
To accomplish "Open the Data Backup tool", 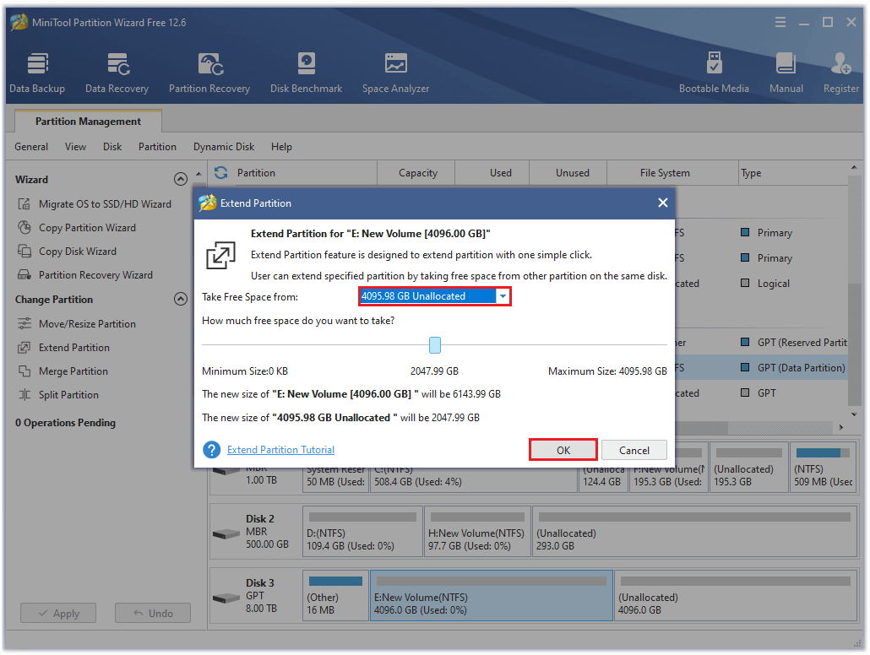I will [37, 73].
